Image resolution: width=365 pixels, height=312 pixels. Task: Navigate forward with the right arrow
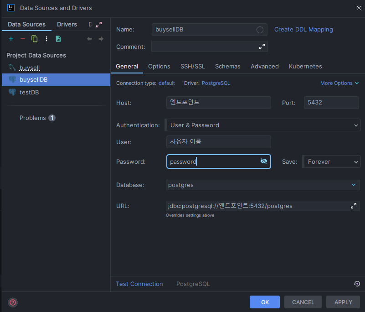[101, 39]
